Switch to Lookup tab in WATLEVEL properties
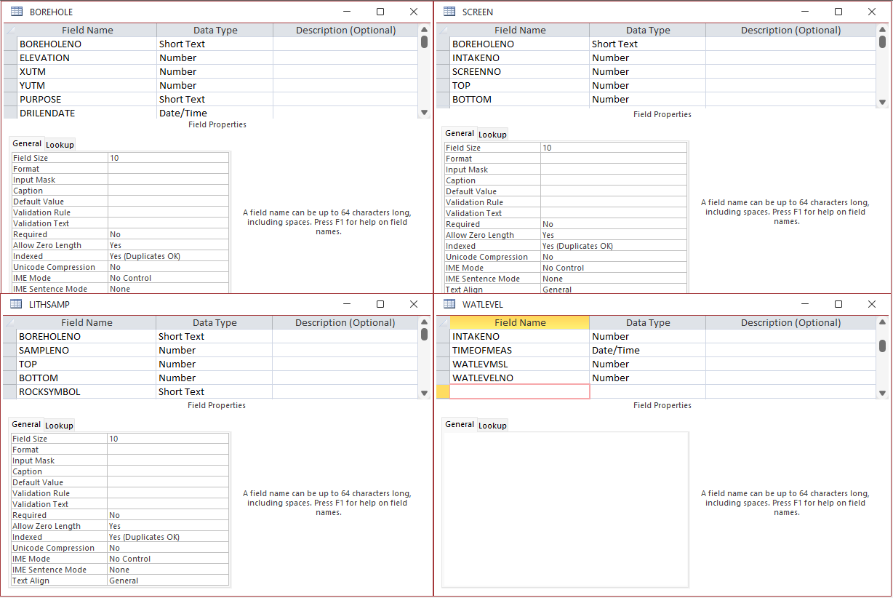The image size is (893, 598). (492, 426)
